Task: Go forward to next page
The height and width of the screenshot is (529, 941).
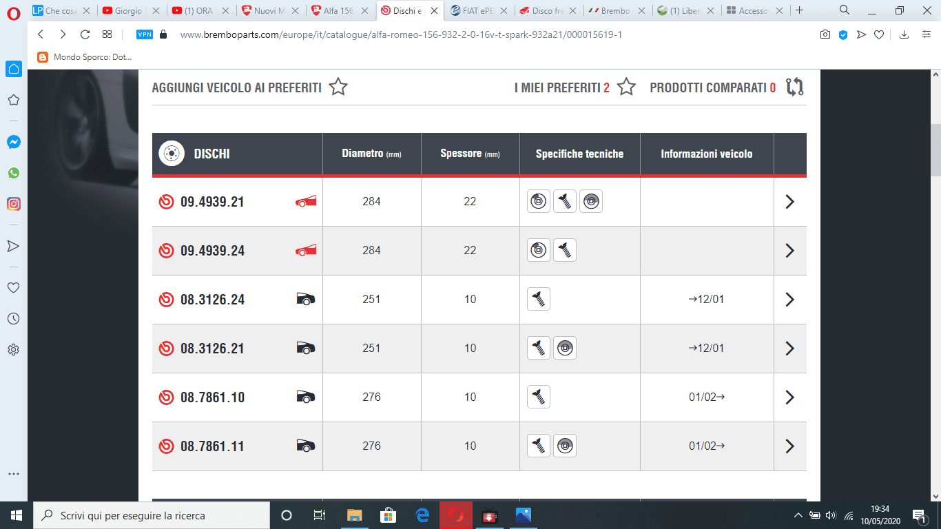Action: (63, 34)
